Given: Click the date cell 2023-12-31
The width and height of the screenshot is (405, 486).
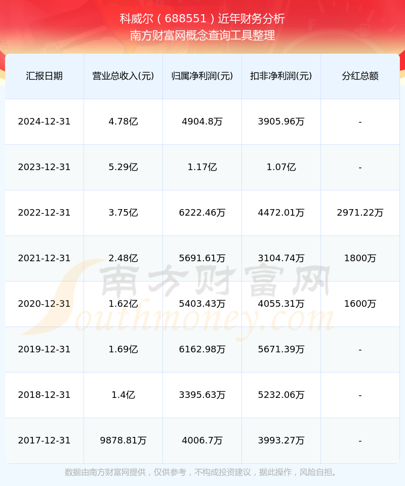Looking at the screenshot, I should (45, 167).
